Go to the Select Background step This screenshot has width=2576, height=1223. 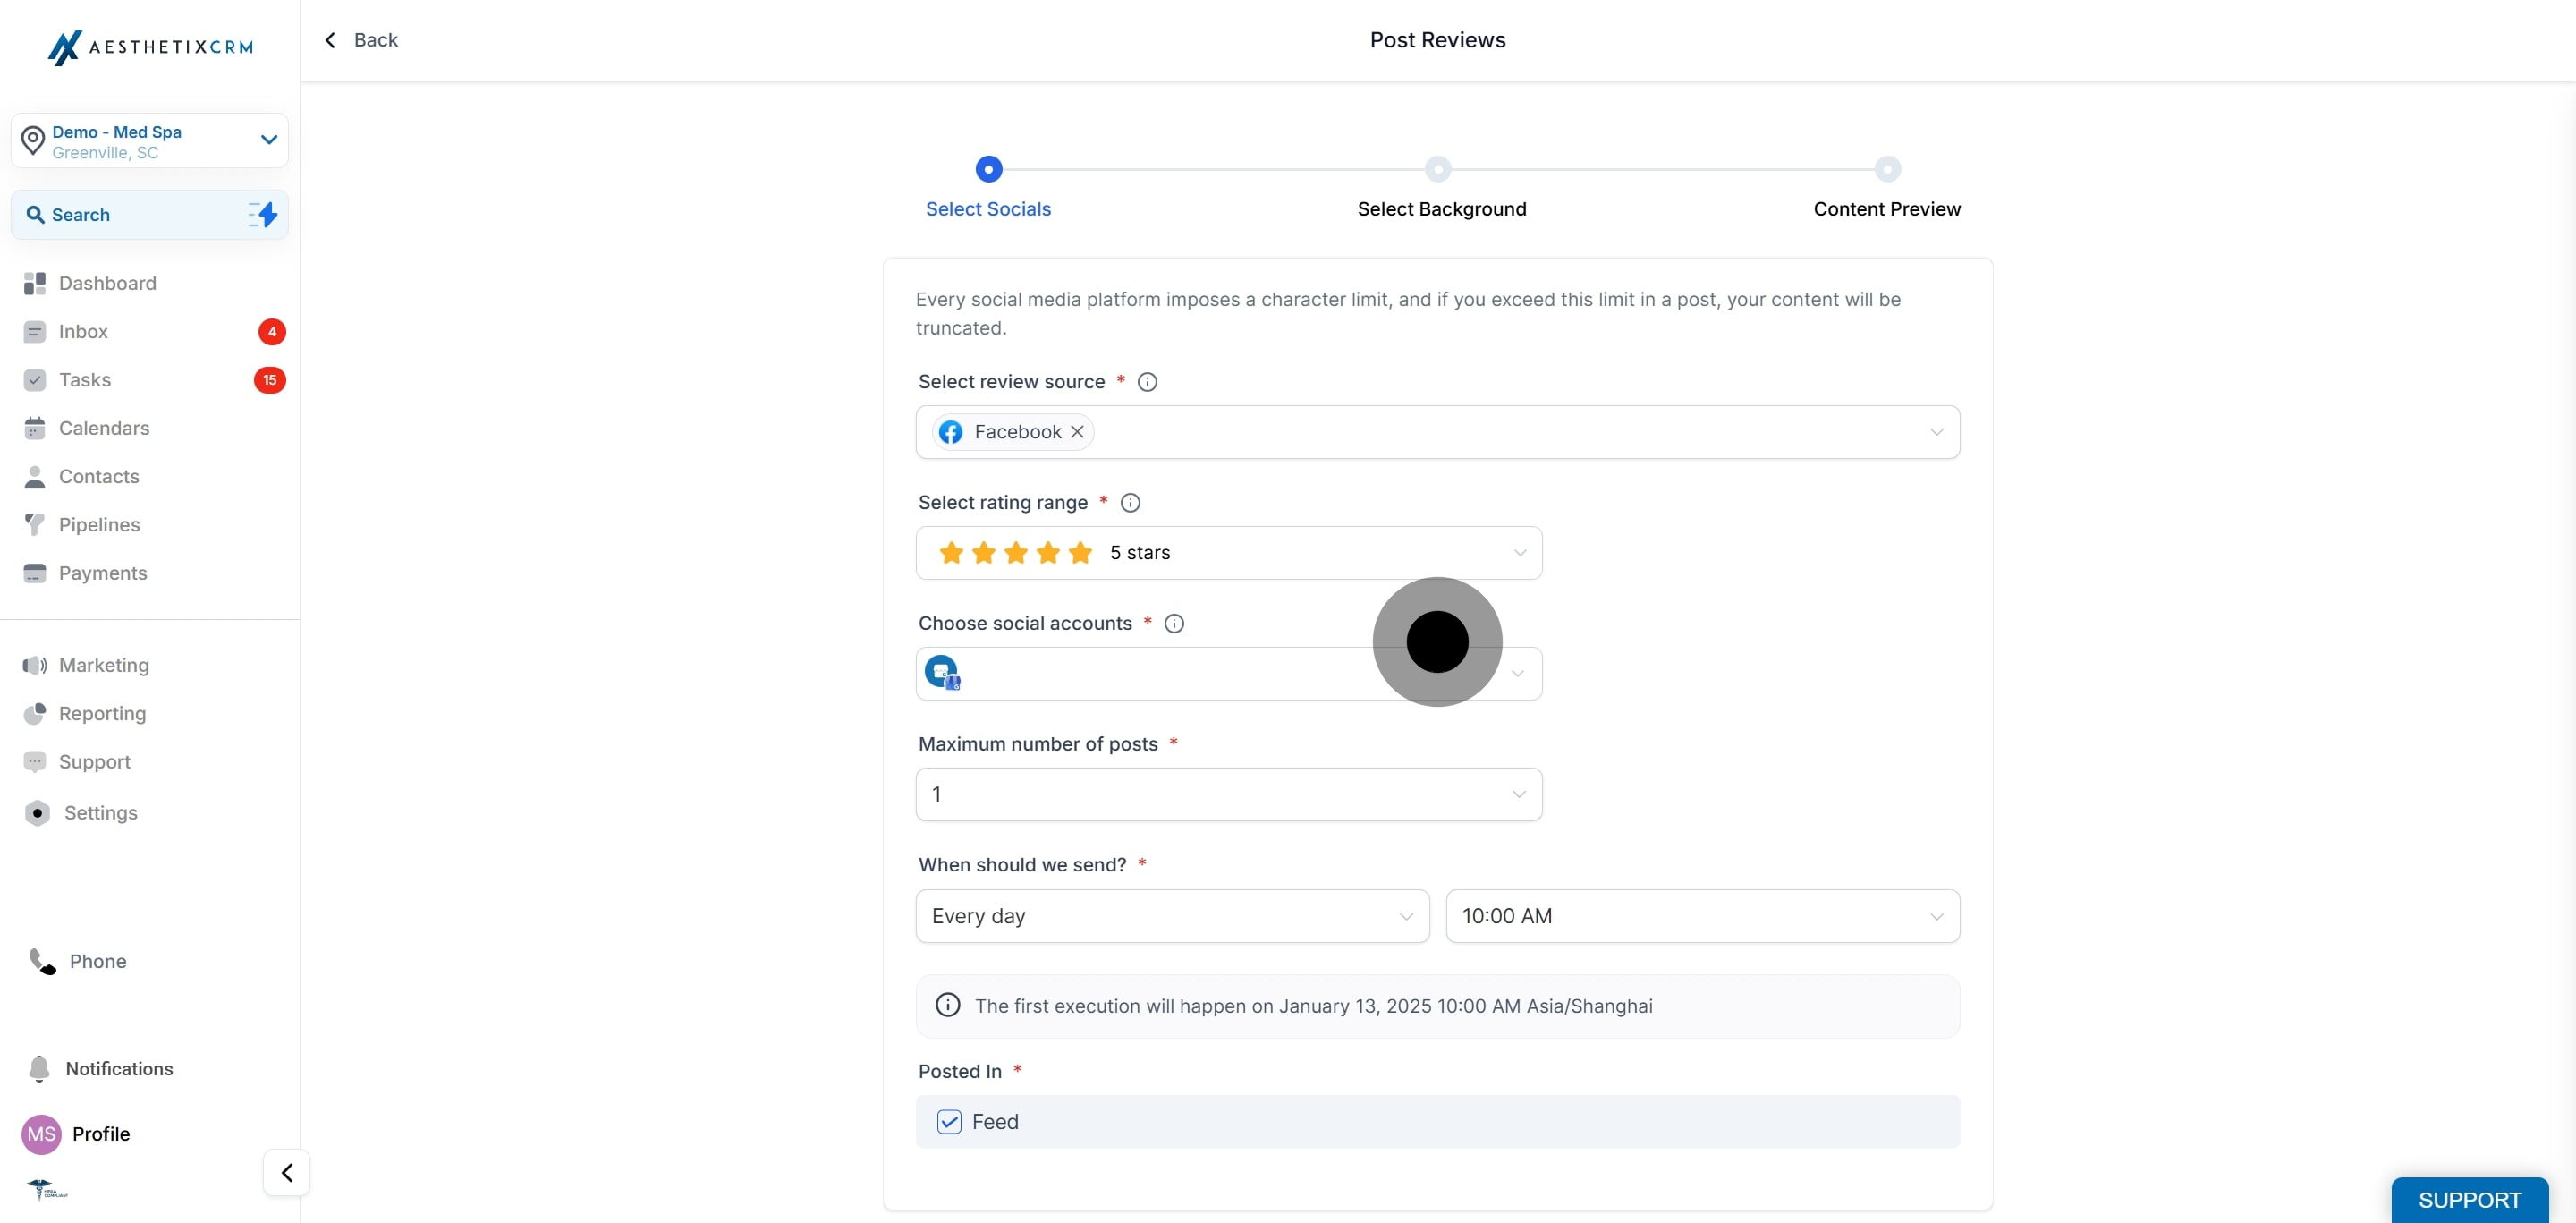pos(1441,209)
